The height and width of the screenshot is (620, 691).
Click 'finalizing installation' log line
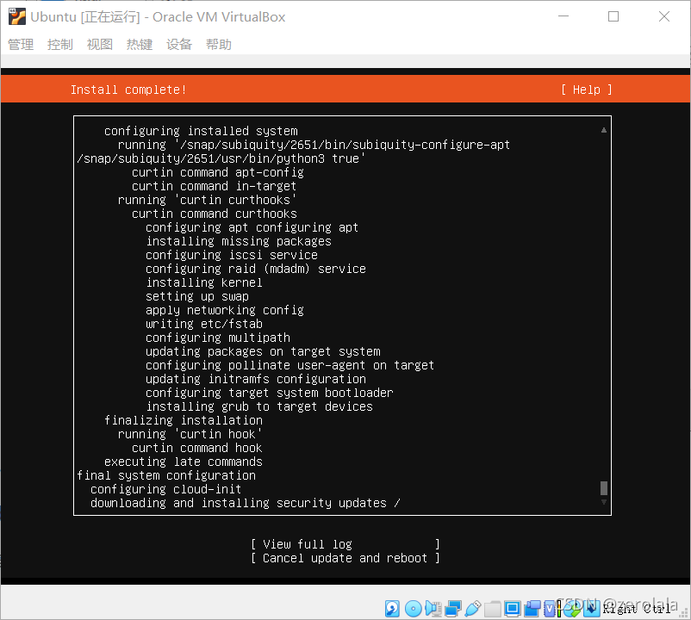pyautogui.click(x=184, y=420)
